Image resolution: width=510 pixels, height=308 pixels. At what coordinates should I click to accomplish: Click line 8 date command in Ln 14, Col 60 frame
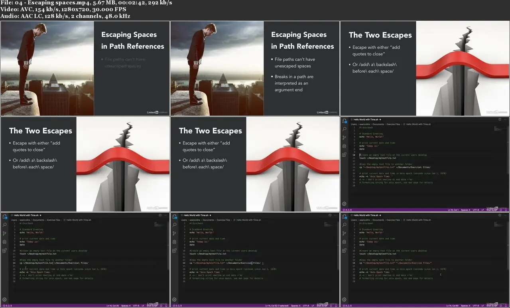coord(362,245)
